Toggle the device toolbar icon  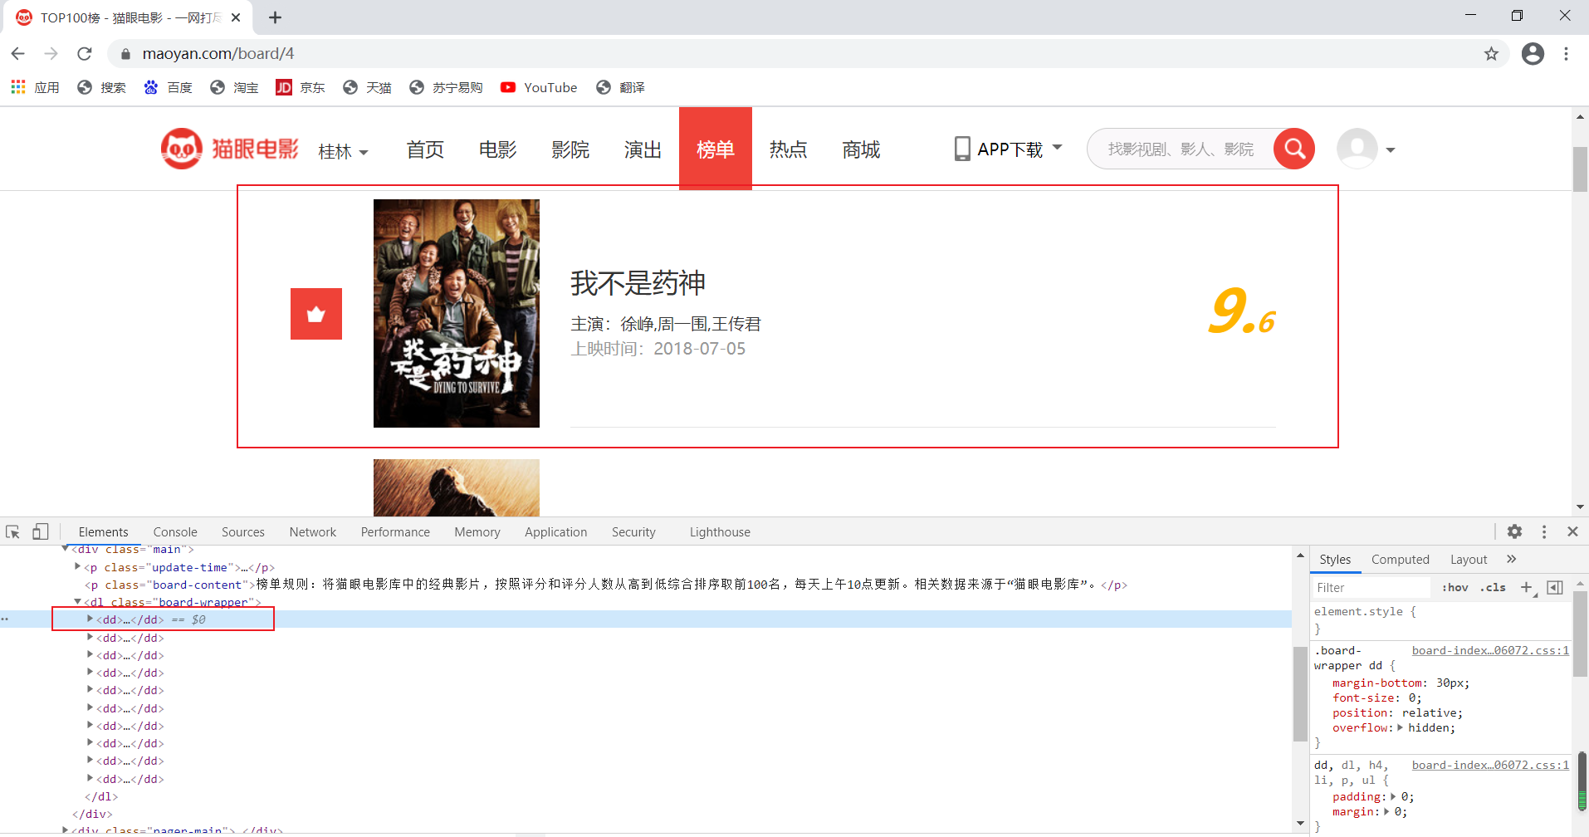pos(40,531)
